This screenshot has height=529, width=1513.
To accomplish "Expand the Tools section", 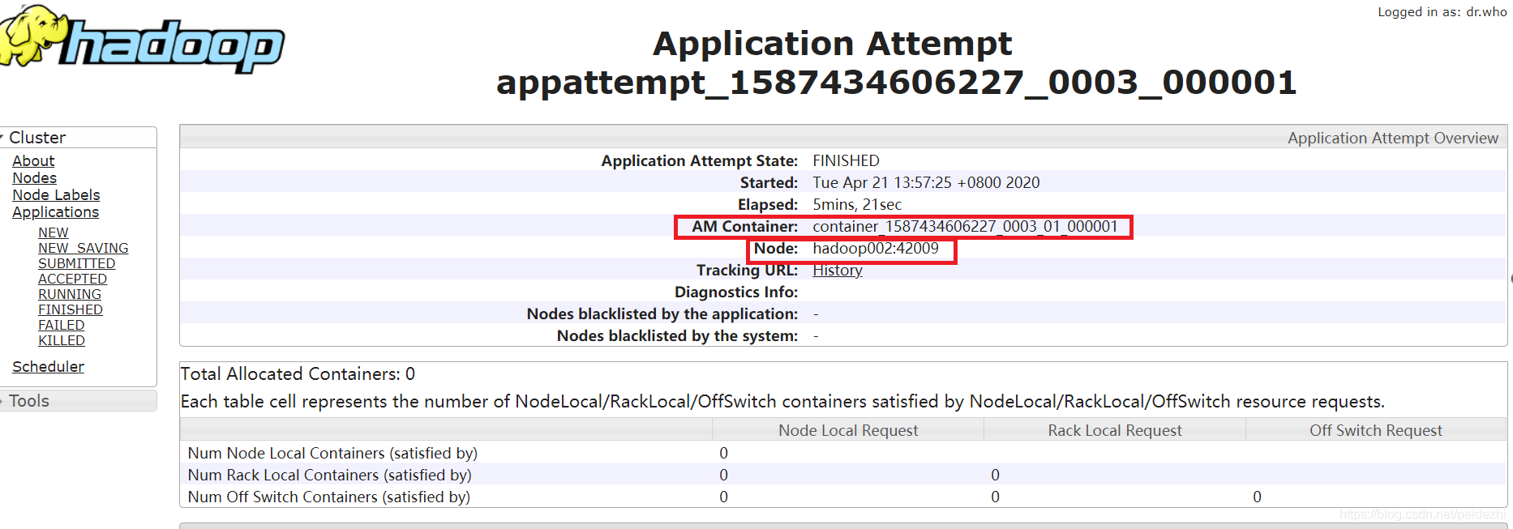I will click(x=78, y=401).
